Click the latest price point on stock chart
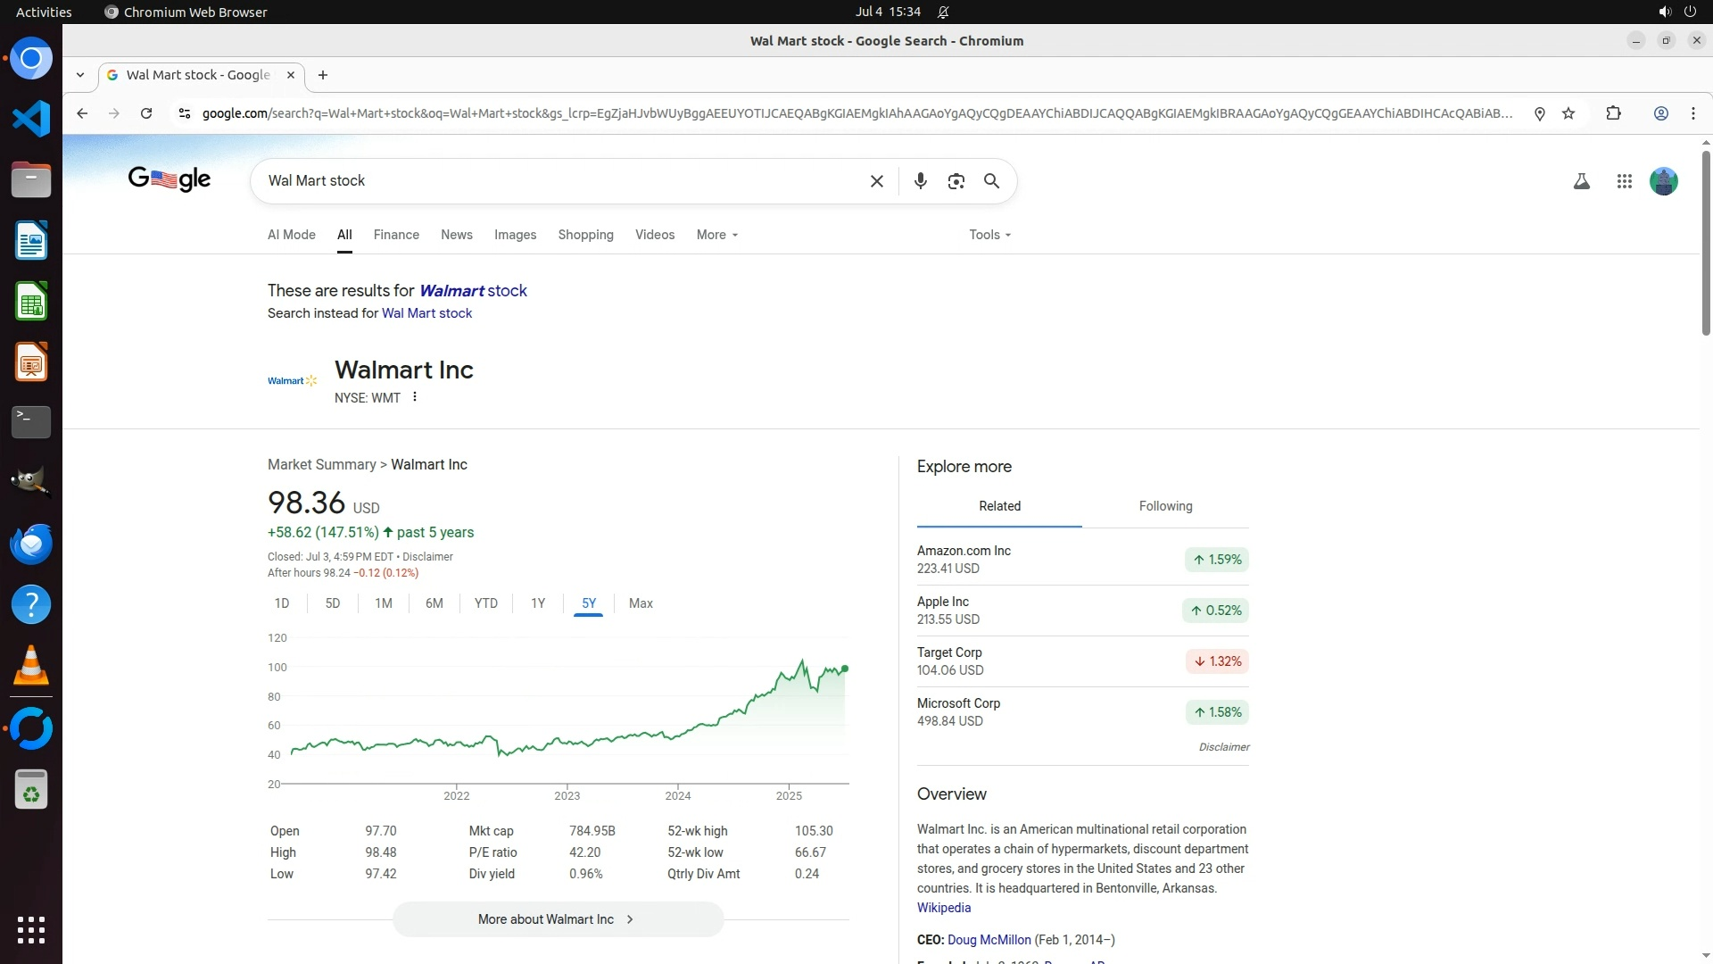Image resolution: width=1713 pixels, height=964 pixels. [844, 669]
